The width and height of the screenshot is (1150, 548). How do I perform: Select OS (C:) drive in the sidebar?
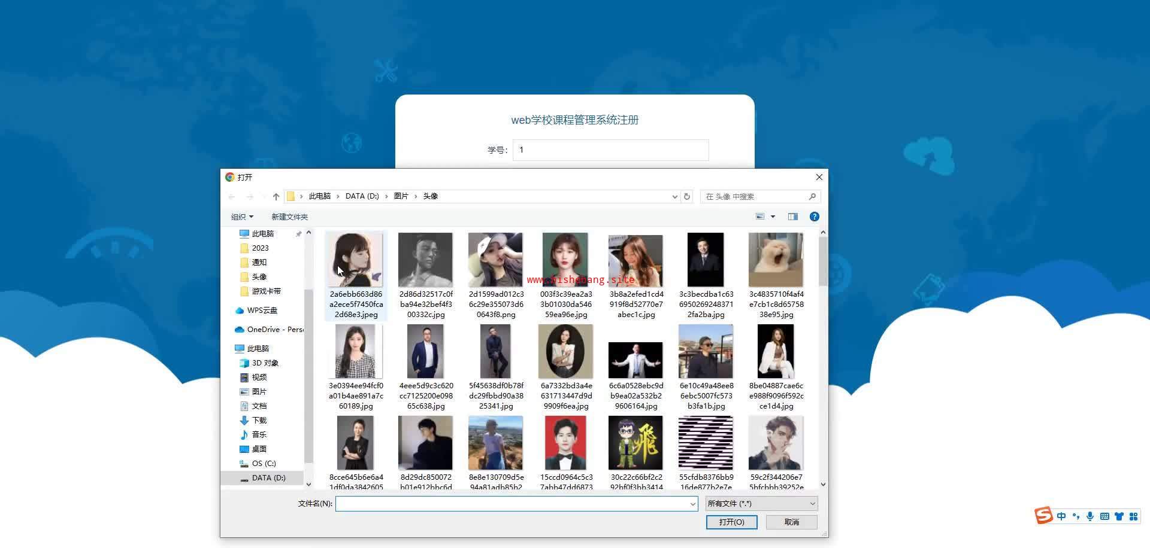[264, 464]
